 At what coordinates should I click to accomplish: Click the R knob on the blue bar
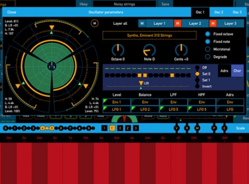187,128
